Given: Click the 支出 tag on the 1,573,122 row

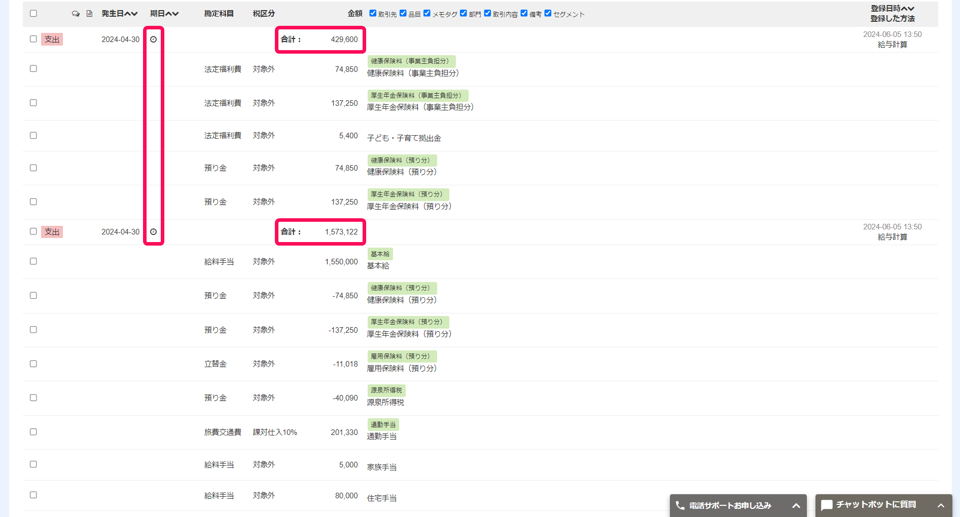Looking at the screenshot, I should pos(52,232).
